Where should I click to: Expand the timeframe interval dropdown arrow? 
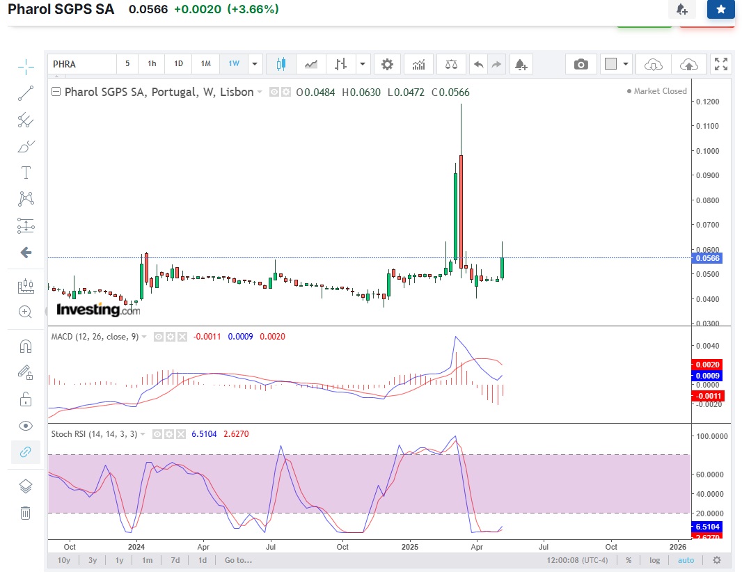[x=255, y=64]
